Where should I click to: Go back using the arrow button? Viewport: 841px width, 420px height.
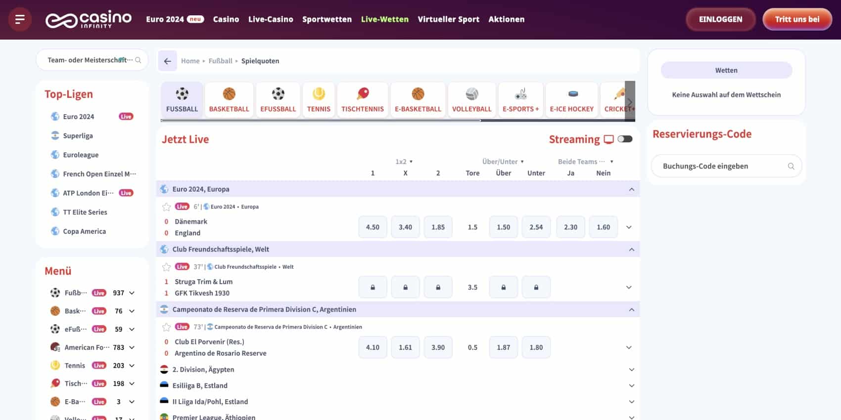click(168, 61)
